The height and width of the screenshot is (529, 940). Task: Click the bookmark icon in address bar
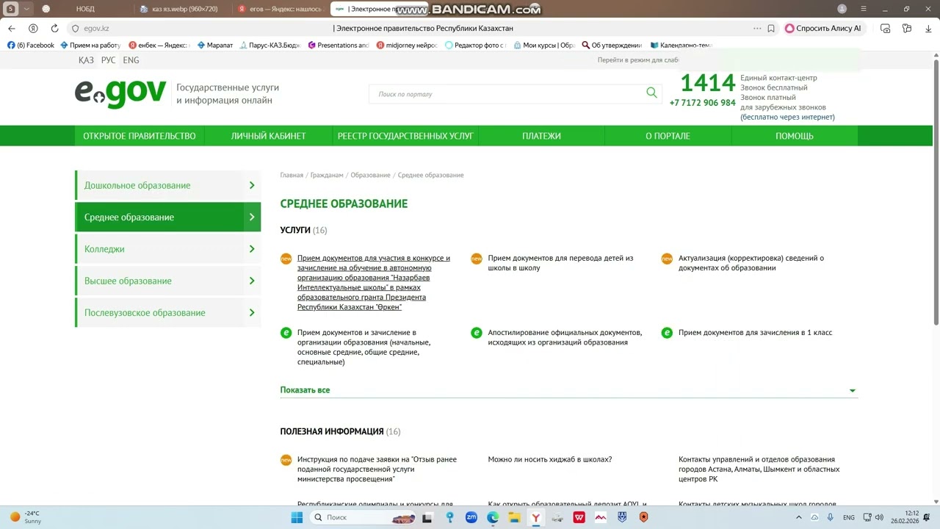click(771, 28)
